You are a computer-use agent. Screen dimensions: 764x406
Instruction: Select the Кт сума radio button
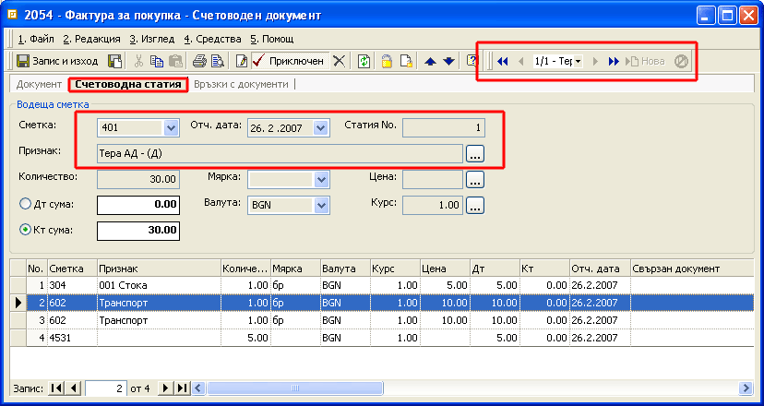(x=25, y=230)
